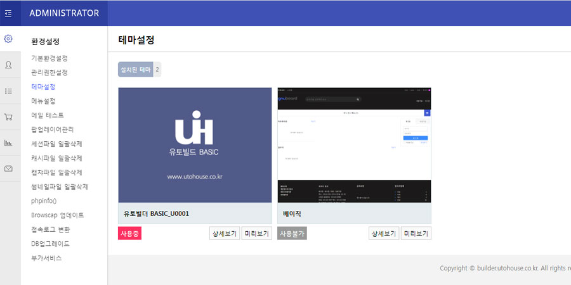
Task: Open 미리보기 for 베이직 theme
Action: 416,233
